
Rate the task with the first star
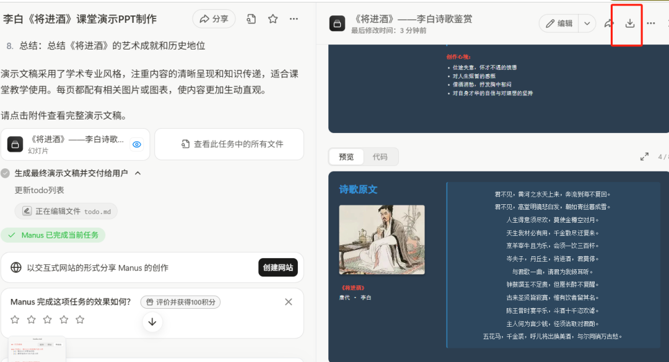click(x=14, y=319)
